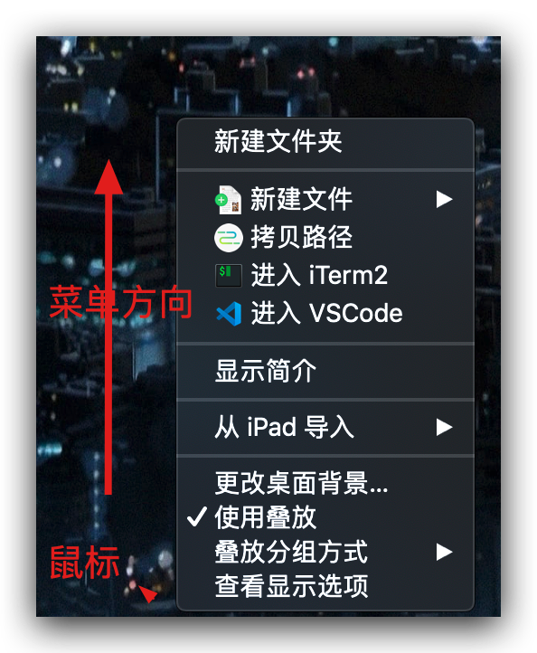537x653 pixels.
Task: Select the 从 iPad 导入 entry
Action: coord(325,427)
